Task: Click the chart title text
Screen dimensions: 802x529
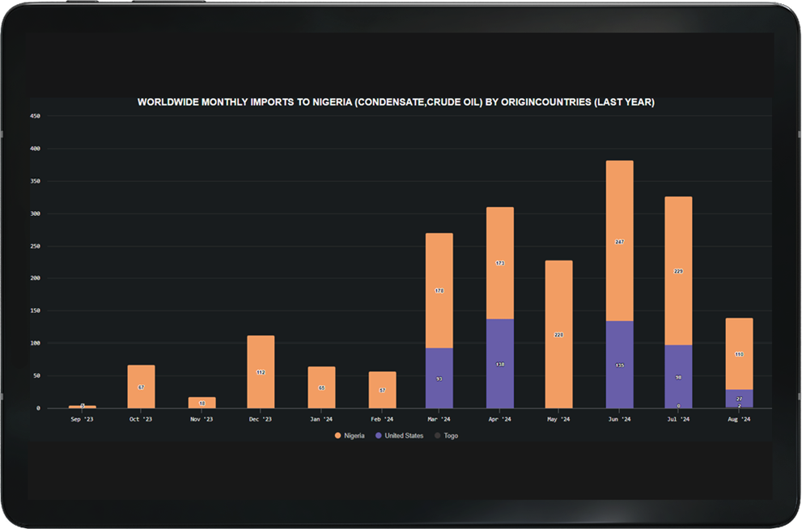Action: pyautogui.click(x=396, y=103)
